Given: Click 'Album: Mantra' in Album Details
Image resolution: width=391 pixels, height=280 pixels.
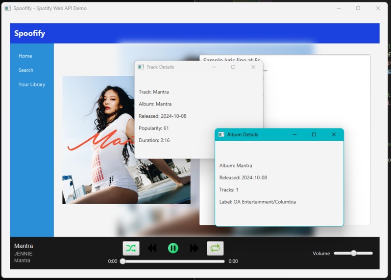Looking at the screenshot, I should coord(236,165).
